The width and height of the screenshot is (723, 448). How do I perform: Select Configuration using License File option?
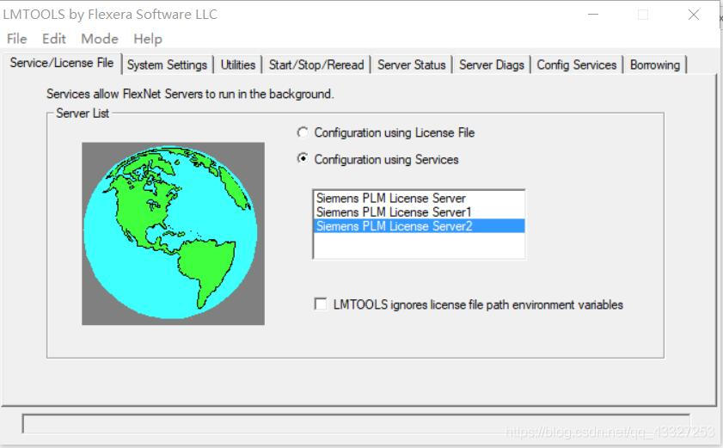tap(303, 133)
